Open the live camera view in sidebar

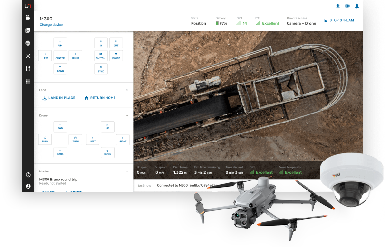(28, 18)
